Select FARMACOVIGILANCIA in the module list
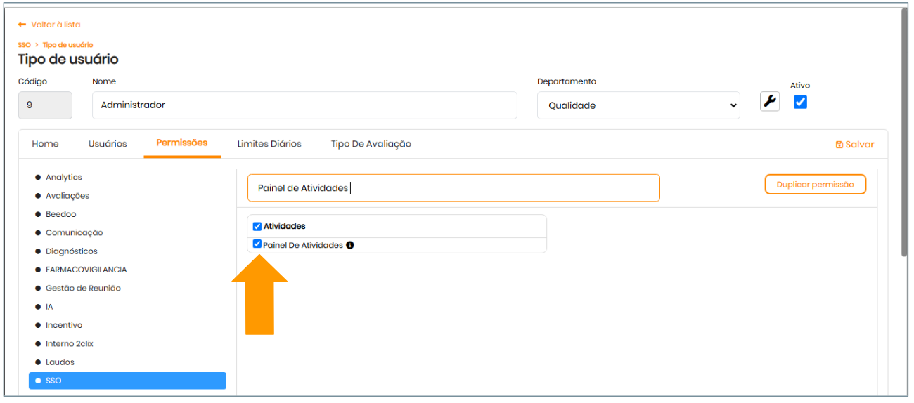914x403 pixels. [86, 270]
